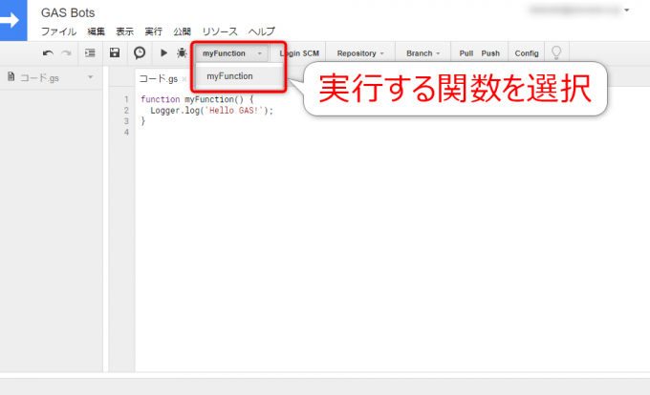
Task: Select the コード.gs editor tab
Action: click(x=159, y=79)
